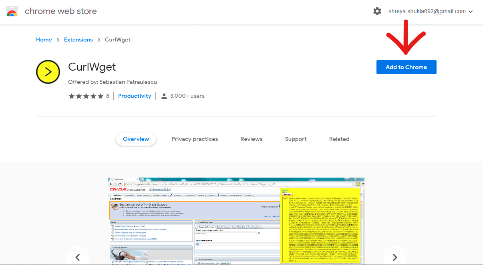Screen dimensions: 483x265
Task: Show the next screenshot with right arrow
Action: pyautogui.click(x=395, y=257)
